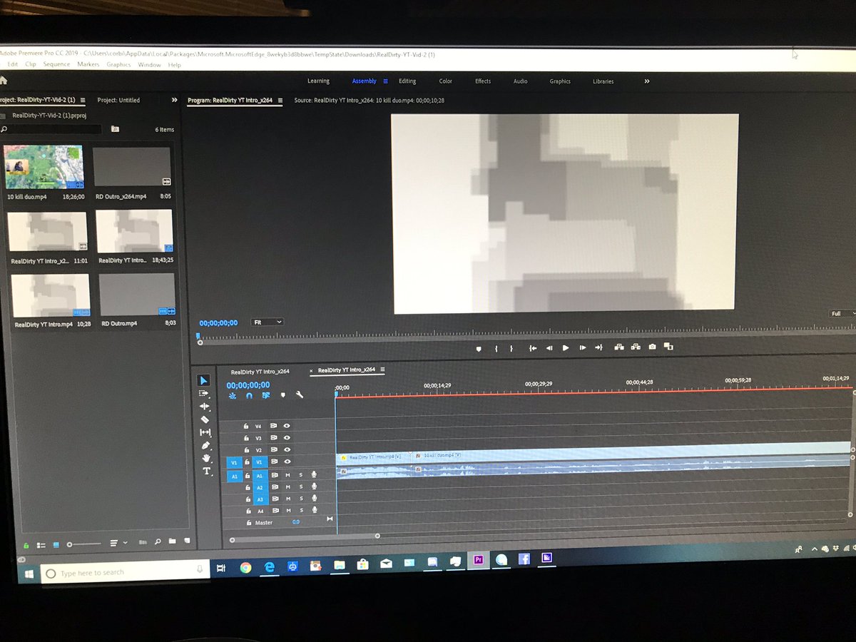Select the Pen tool

[x=206, y=445]
